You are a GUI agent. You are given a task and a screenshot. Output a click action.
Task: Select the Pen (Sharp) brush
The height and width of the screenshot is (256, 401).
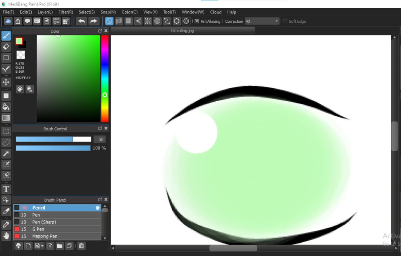pyautogui.click(x=57, y=222)
